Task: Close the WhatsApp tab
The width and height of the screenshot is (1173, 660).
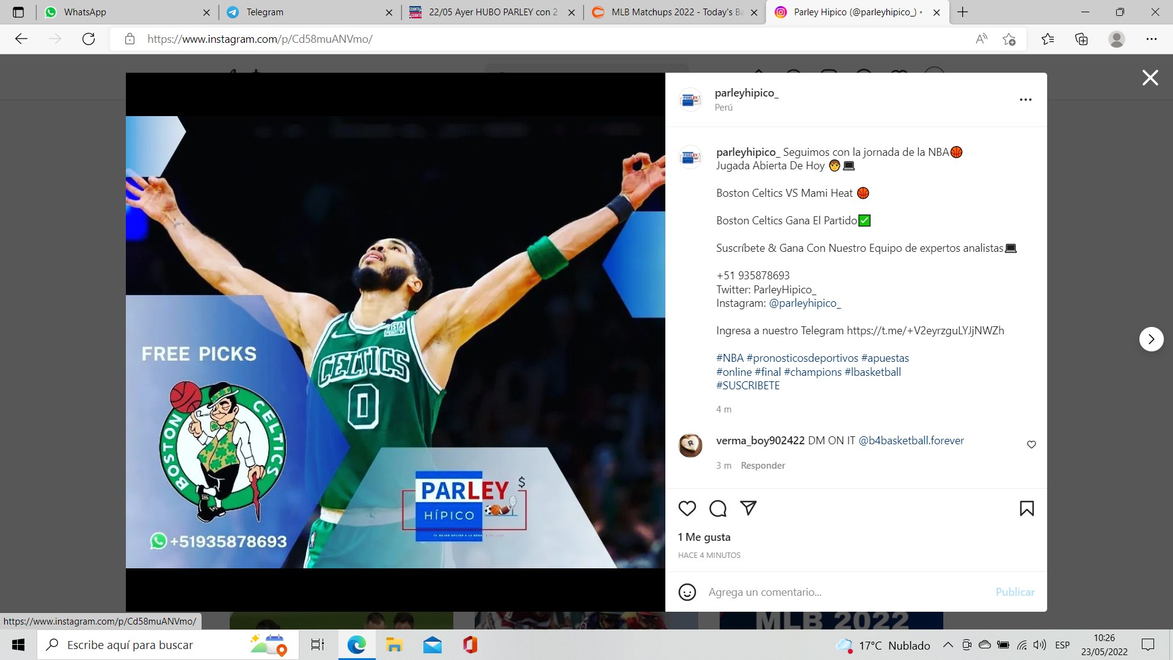Action: point(206,12)
